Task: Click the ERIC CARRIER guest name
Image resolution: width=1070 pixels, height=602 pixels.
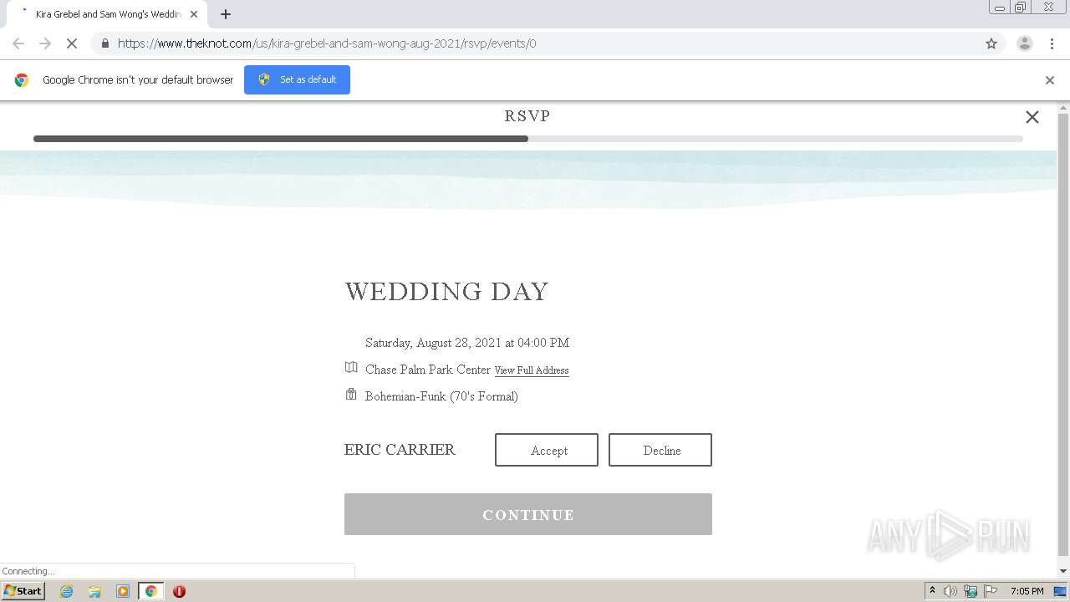Action: 400,450
